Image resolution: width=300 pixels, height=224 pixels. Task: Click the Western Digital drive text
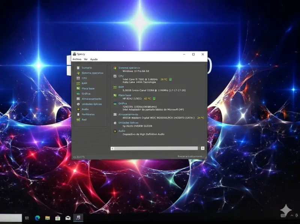coord(158,118)
